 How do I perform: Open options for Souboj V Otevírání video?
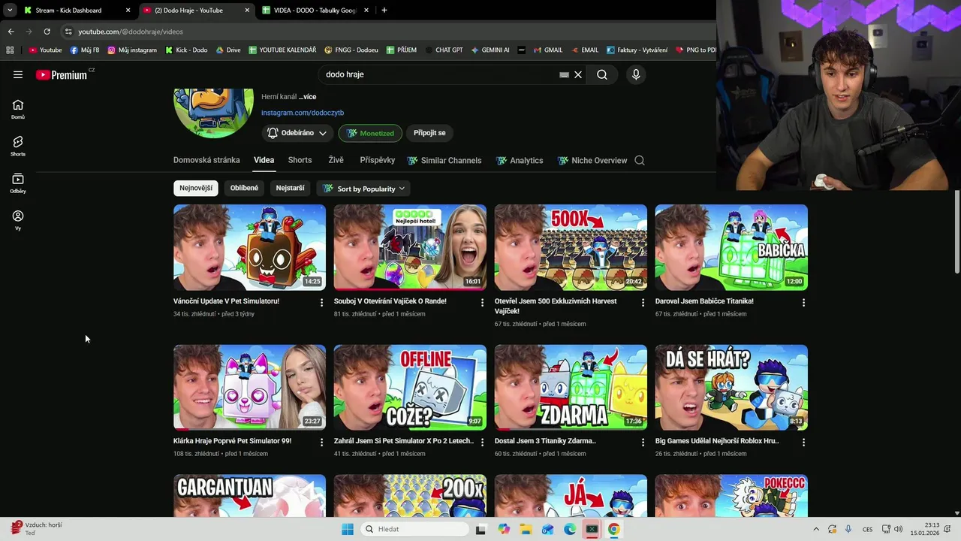tap(483, 302)
